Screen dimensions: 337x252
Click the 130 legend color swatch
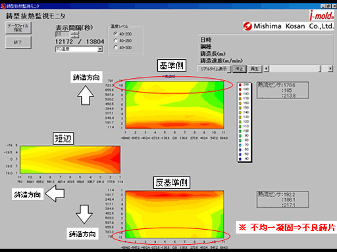point(240,117)
